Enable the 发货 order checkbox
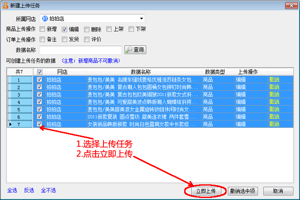Screen dimensions: 300x200 [x=64, y=40]
